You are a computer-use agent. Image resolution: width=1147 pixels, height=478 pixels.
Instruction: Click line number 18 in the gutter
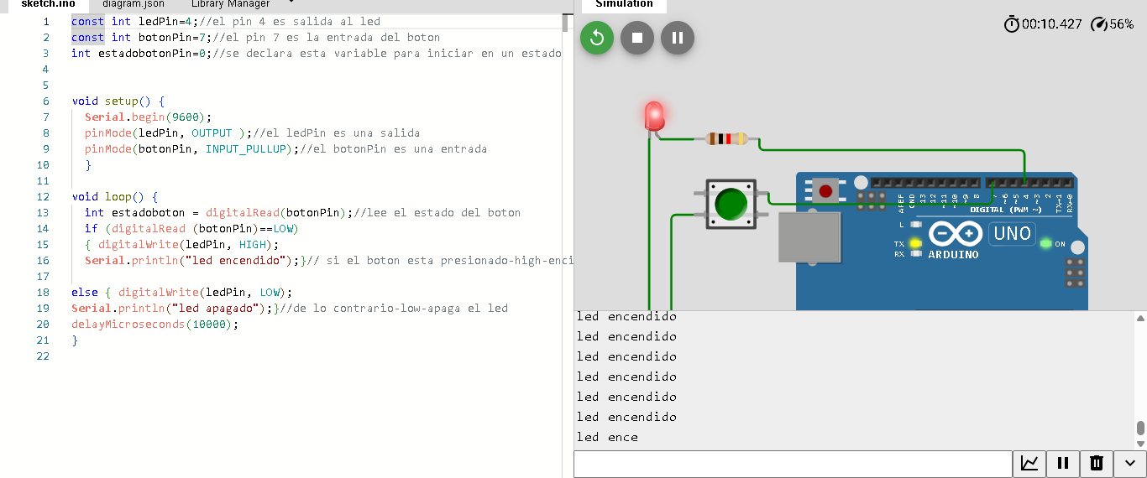[x=44, y=292]
